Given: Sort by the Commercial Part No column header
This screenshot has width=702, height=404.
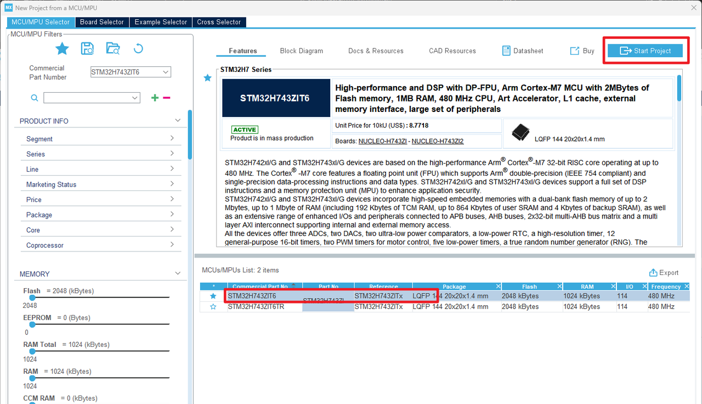Looking at the screenshot, I should coord(260,287).
